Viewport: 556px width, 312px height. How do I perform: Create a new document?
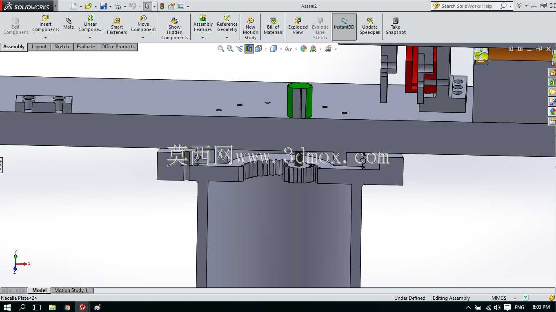click(73, 6)
